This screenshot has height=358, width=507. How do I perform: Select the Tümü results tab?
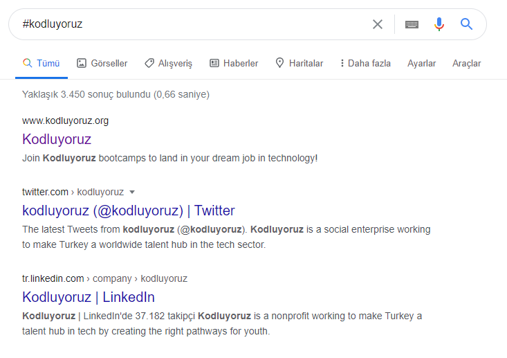click(42, 63)
